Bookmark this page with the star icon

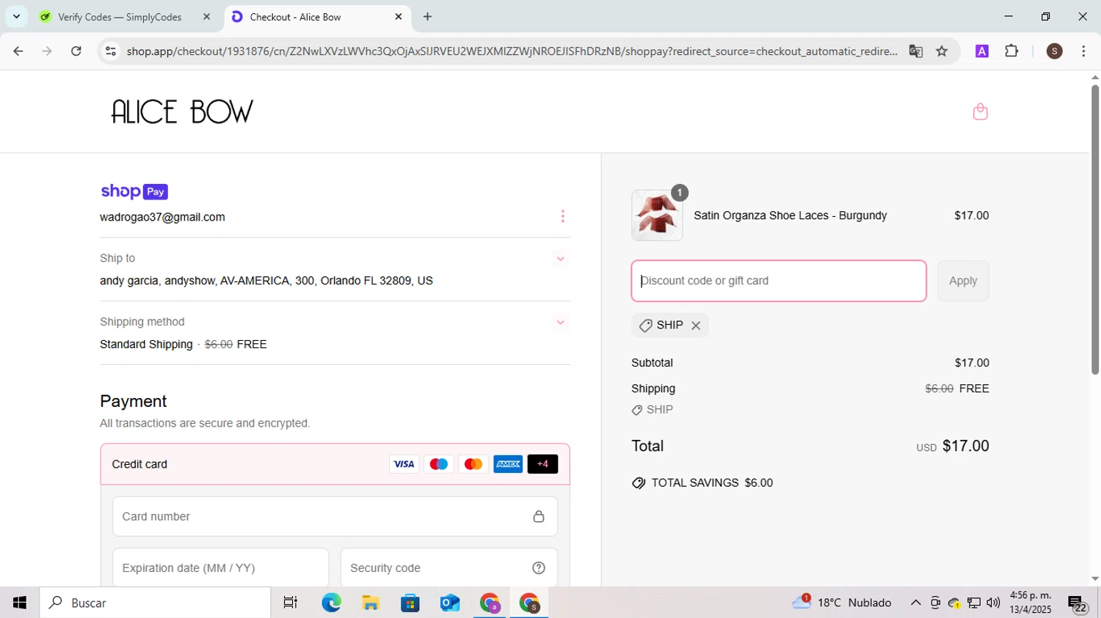(x=942, y=51)
